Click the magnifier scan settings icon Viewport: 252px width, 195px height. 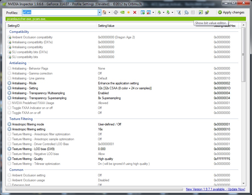(x=187, y=12)
